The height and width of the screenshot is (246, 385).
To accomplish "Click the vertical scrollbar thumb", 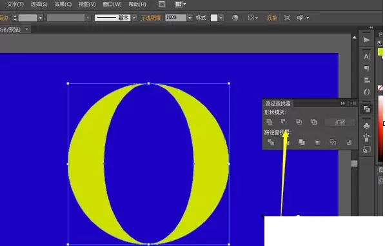I will (354, 163).
